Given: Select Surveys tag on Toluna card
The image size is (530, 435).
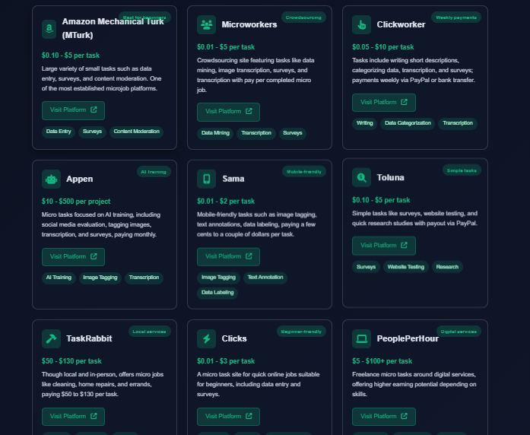Looking at the screenshot, I should click(x=366, y=267).
